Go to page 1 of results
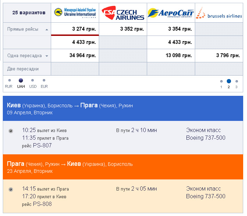The height and width of the screenshot is (216, 247). (x=221, y=82)
